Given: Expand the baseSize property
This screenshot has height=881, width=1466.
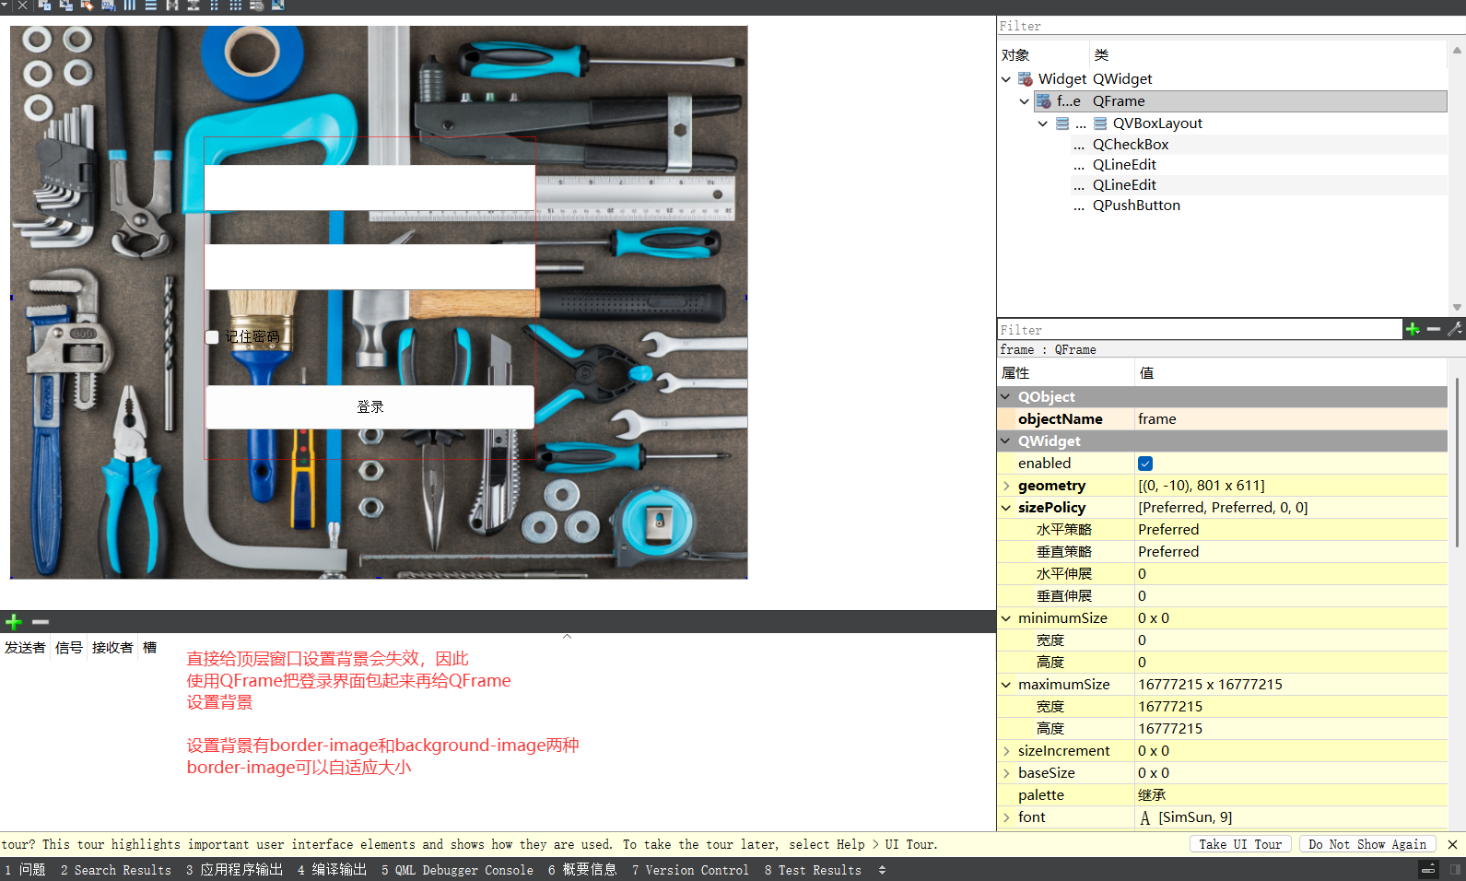Looking at the screenshot, I should [1006, 773].
